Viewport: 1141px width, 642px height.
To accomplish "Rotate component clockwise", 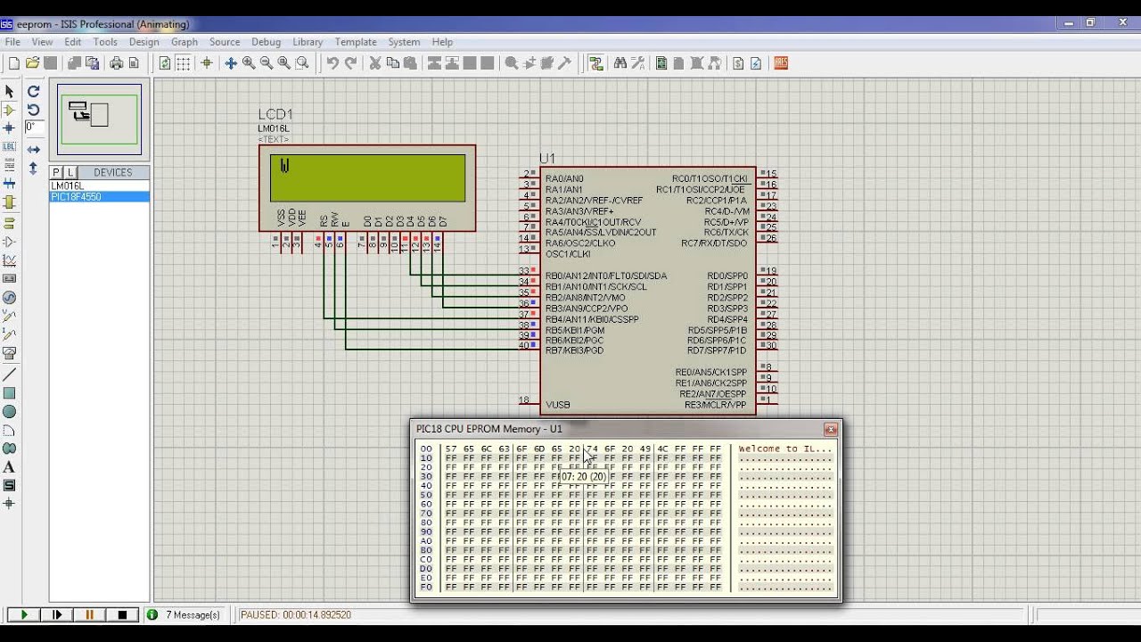I will 33,91.
